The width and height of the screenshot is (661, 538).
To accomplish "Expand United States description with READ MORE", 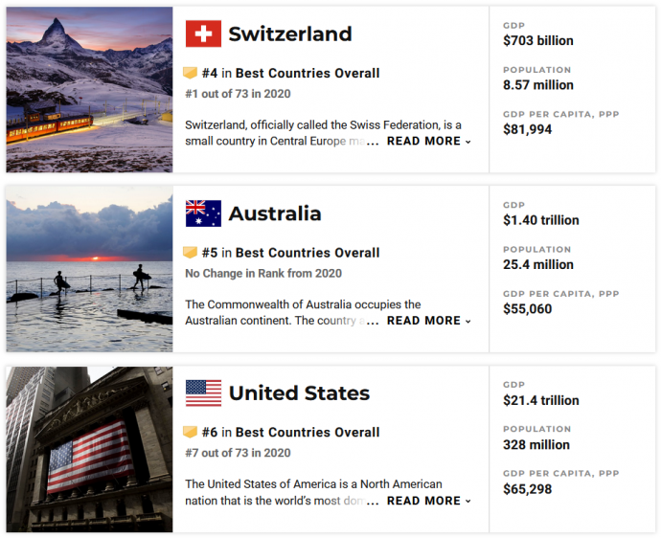I will [429, 501].
